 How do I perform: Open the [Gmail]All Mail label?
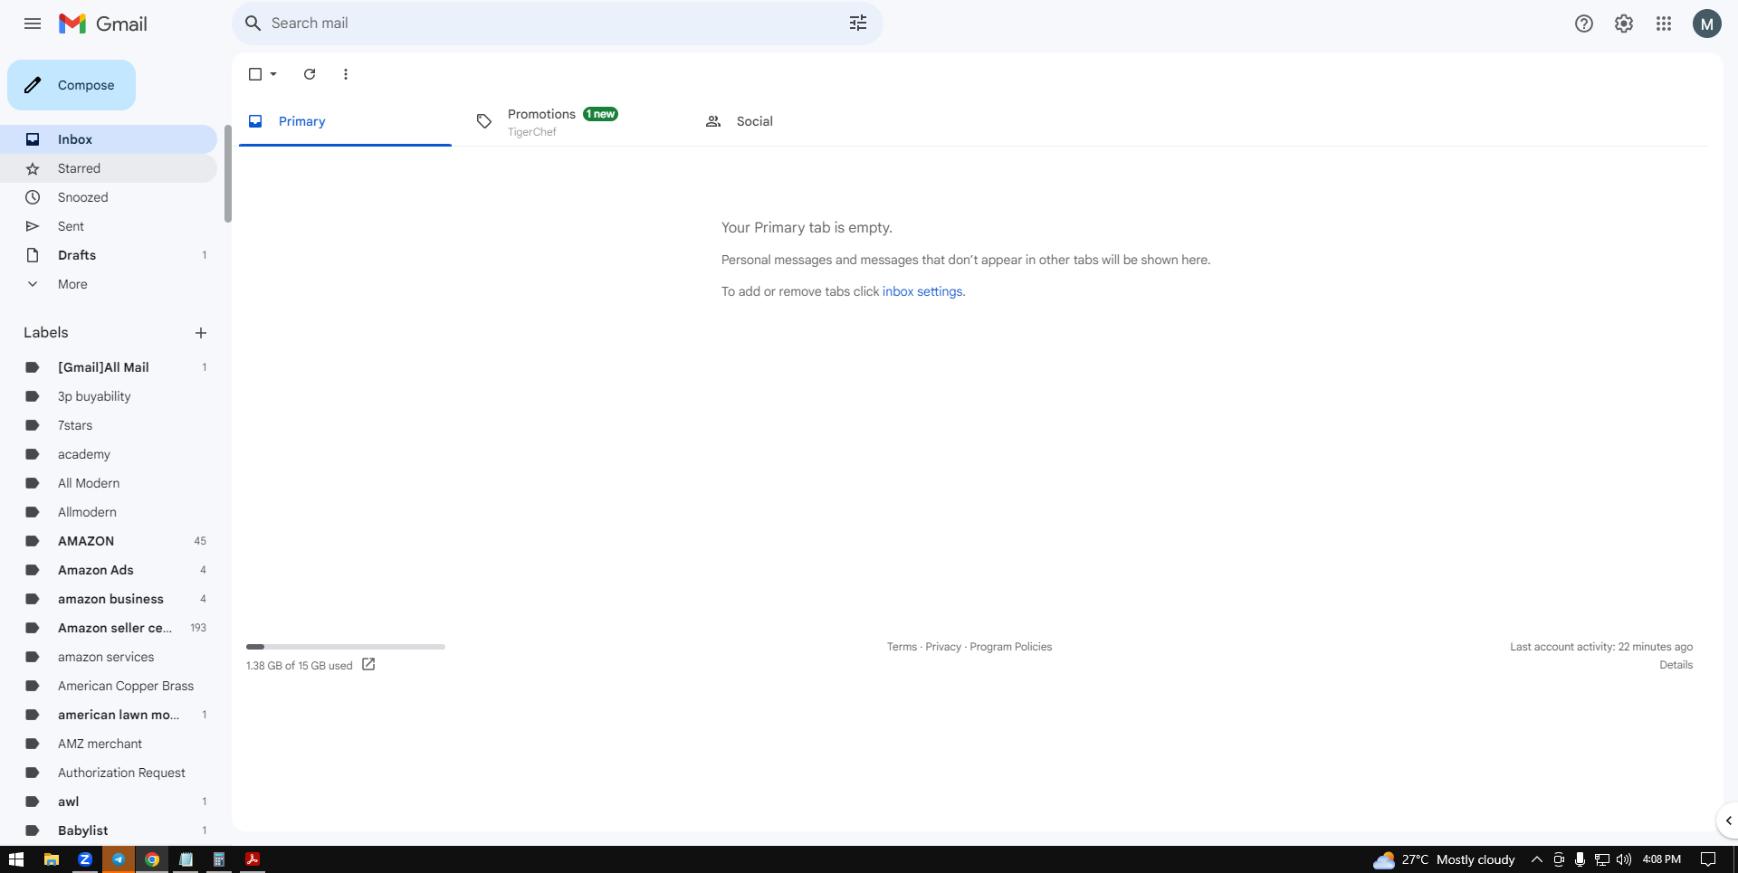109,367
